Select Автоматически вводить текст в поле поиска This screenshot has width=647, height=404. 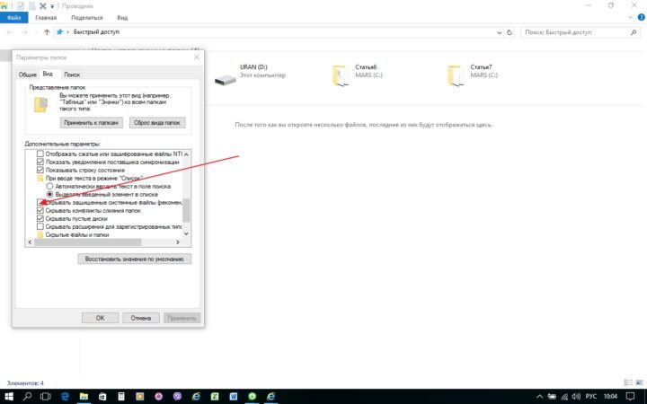pyautogui.click(x=49, y=186)
